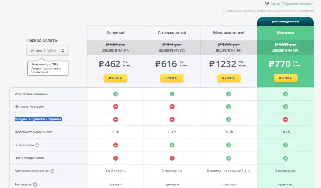The width and height of the screenshot is (321, 188).
Task: Click the "рекомендуемый" badge above Магазин
Action: tap(286, 21)
